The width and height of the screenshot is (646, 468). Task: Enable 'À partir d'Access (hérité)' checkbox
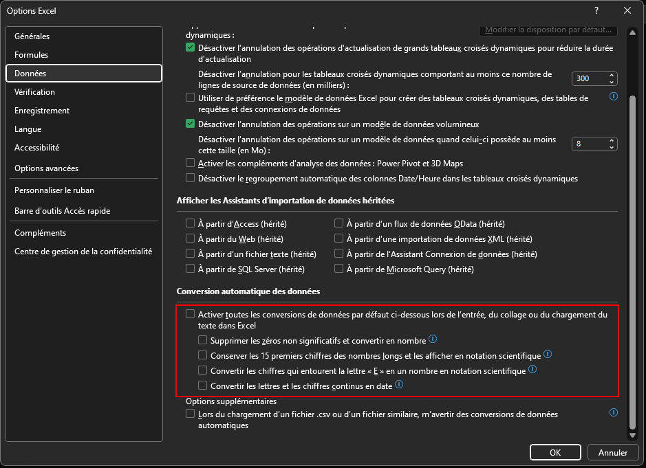pyautogui.click(x=191, y=224)
